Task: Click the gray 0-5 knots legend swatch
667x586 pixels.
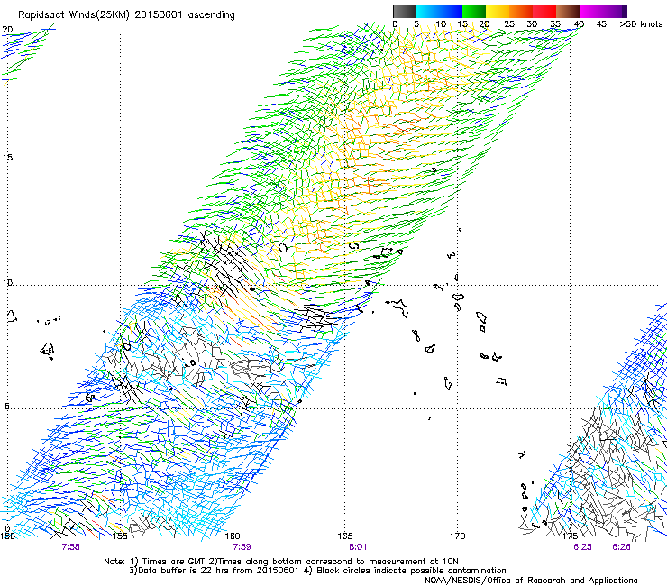Action: pyautogui.click(x=404, y=11)
